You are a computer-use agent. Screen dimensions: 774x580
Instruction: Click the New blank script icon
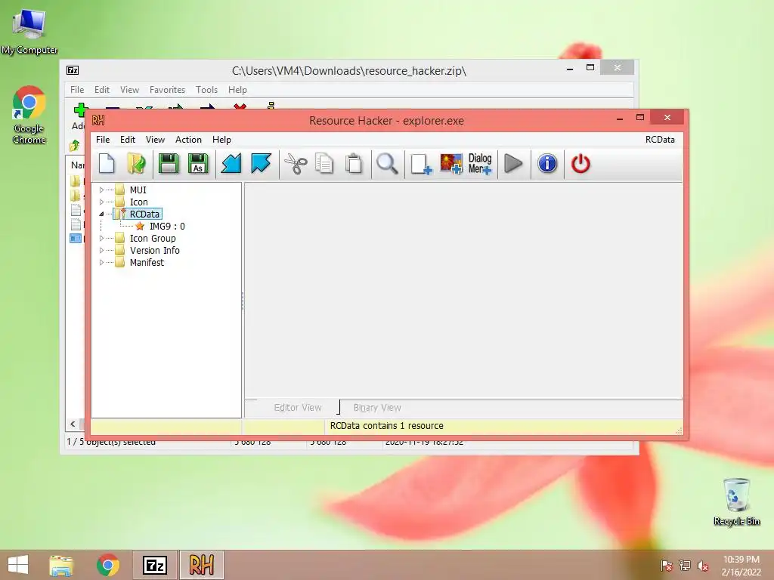pos(107,164)
